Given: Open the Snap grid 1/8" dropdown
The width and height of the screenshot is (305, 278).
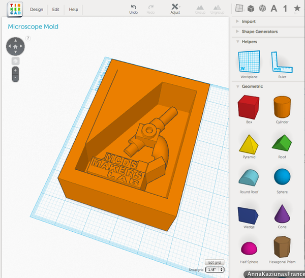Looking at the screenshot, I should tap(215, 270).
